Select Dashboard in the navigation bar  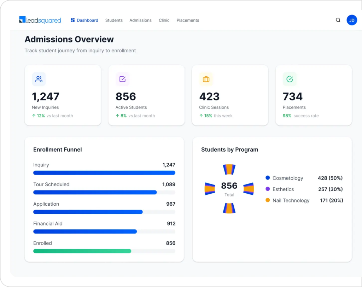(87, 20)
